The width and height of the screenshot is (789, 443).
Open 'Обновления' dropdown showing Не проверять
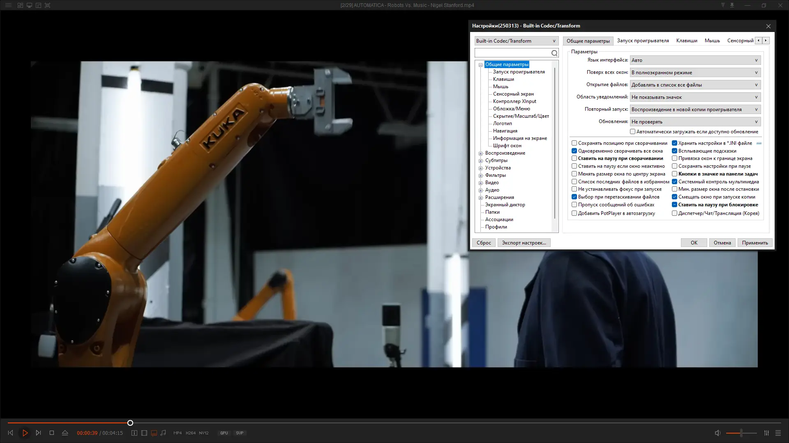click(x=695, y=122)
